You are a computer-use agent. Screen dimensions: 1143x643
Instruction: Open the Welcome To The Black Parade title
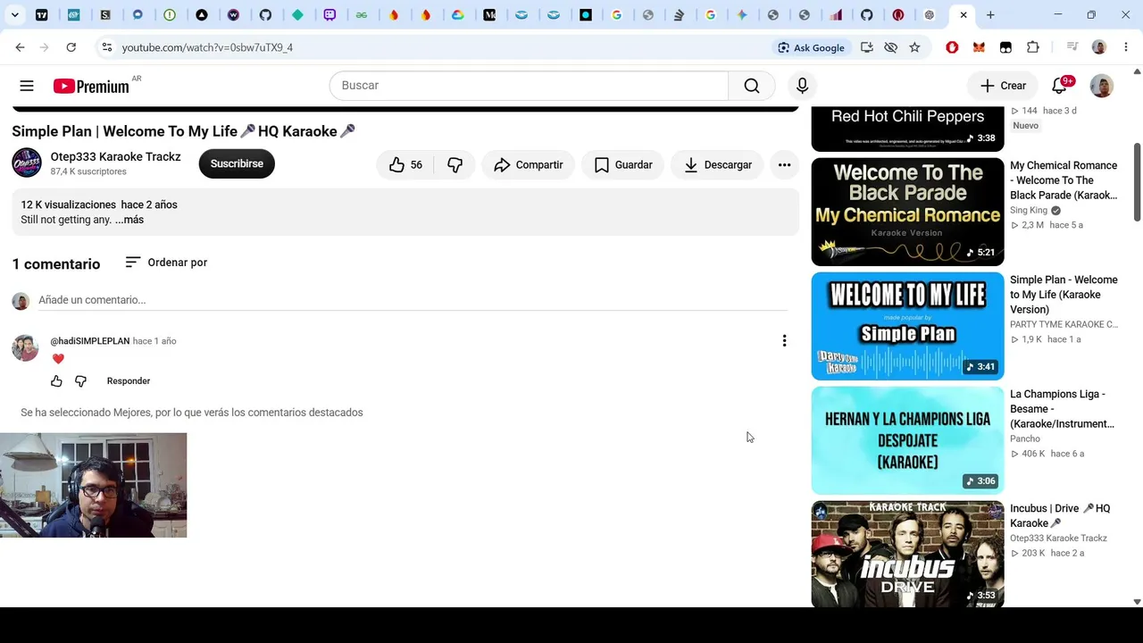coord(1064,180)
